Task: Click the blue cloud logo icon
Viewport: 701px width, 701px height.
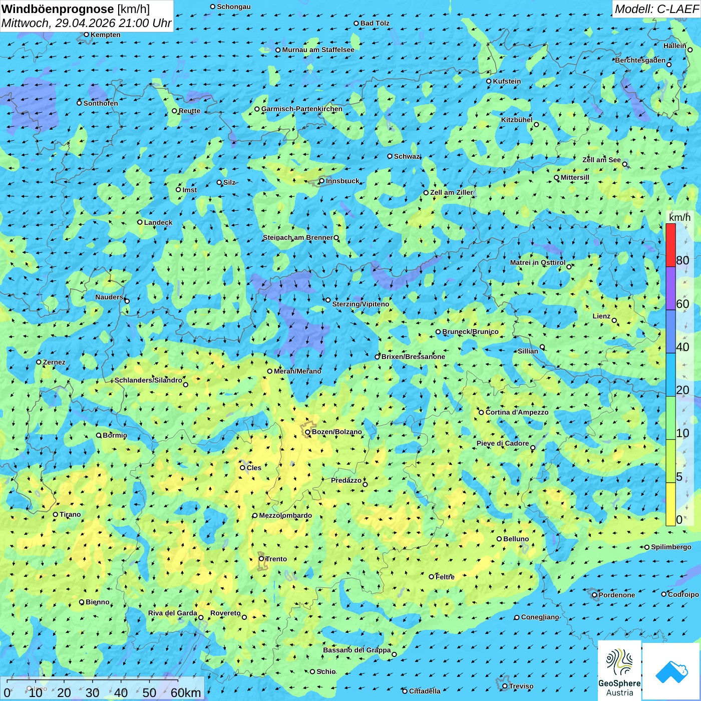Action: click(671, 672)
